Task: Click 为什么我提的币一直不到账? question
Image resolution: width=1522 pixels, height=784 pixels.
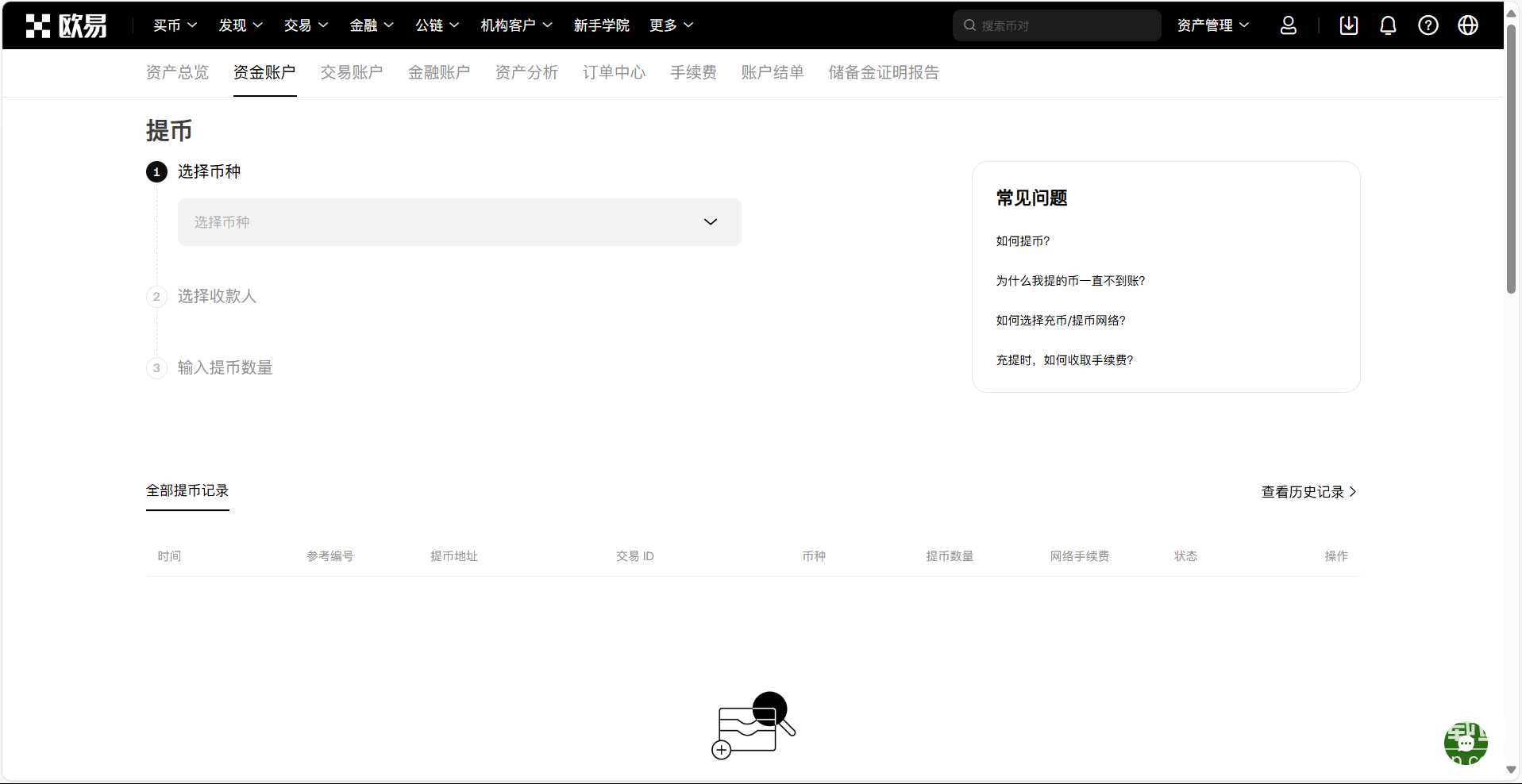Action: [x=1070, y=281]
